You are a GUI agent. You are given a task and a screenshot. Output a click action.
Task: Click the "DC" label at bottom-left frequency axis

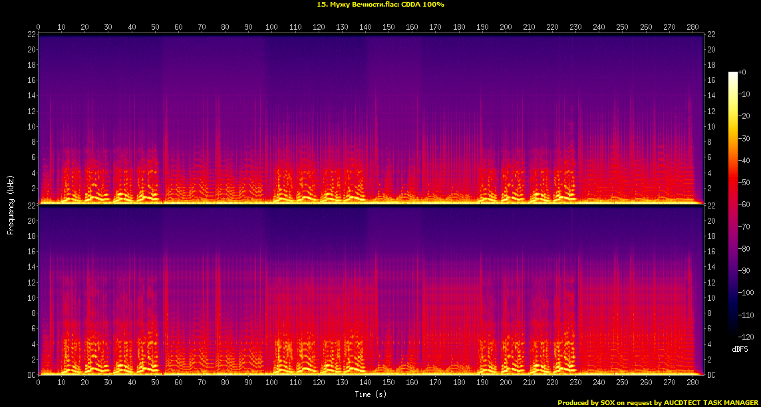[31, 375]
